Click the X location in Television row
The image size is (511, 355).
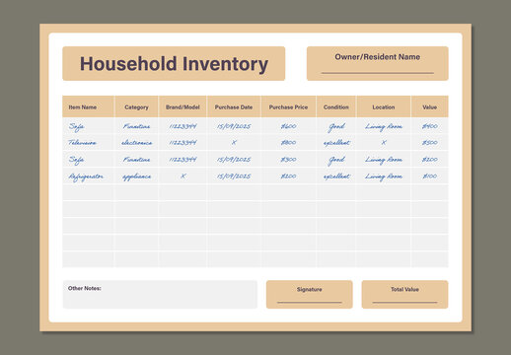click(x=384, y=143)
